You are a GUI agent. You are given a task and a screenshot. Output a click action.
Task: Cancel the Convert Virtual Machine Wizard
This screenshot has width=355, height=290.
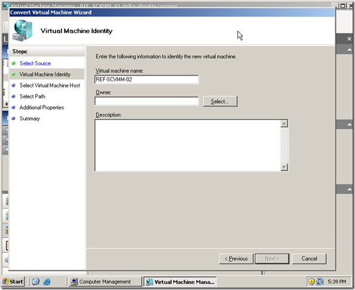pyautogui.click(x=309, y=259)
